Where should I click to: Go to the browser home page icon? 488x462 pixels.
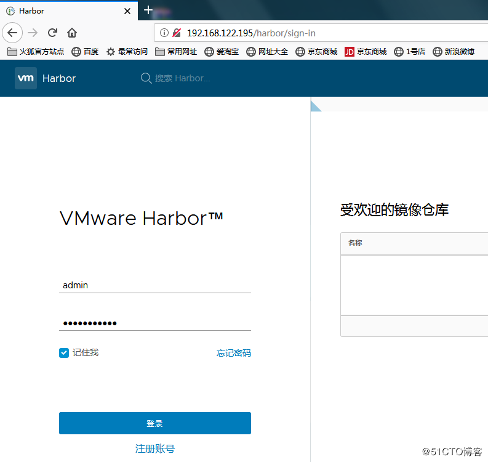pos(72,33)
